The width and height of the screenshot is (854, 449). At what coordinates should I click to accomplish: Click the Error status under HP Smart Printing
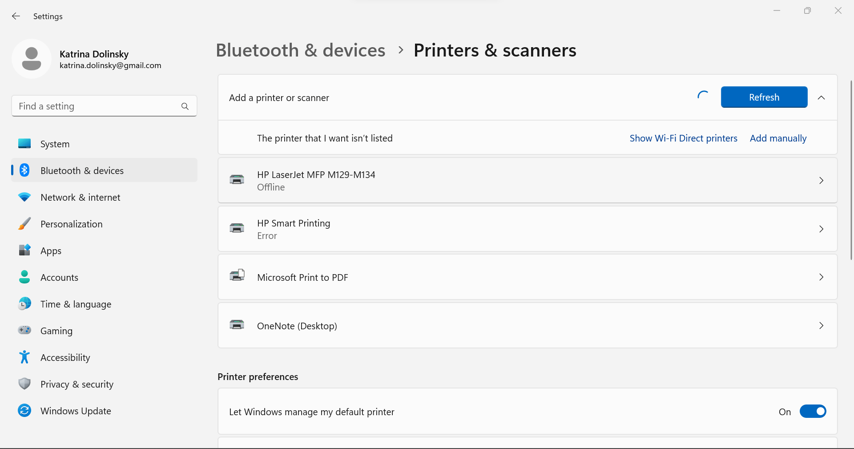pyautogui.click(x=267, y=236)
